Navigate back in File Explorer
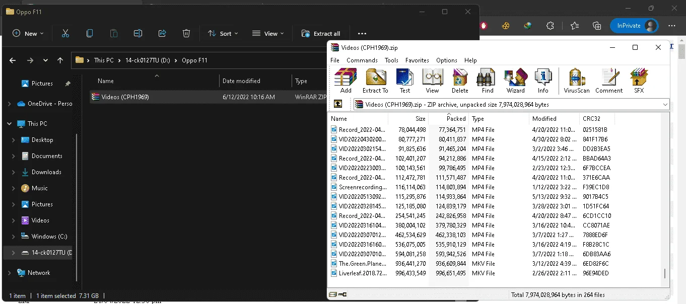This screenshot has height=304, width=686. click(x=13, y=60)
